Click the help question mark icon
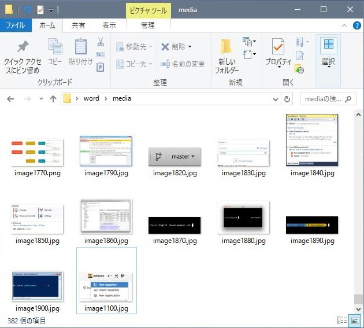 [356, 25]
